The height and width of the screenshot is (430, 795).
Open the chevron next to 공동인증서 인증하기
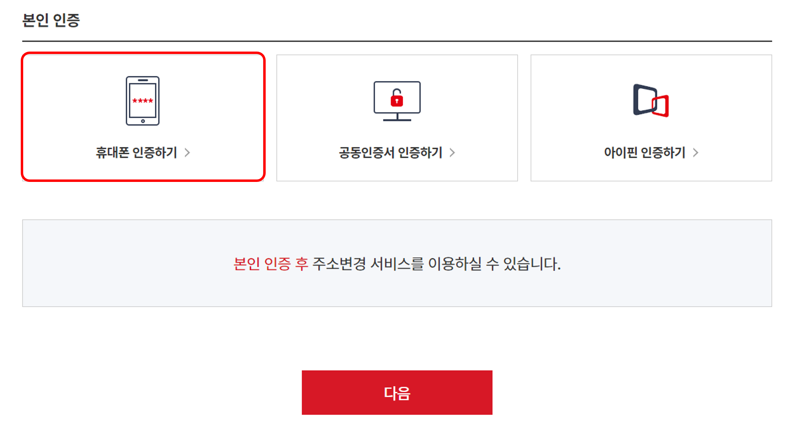click(x=452, y=153)
